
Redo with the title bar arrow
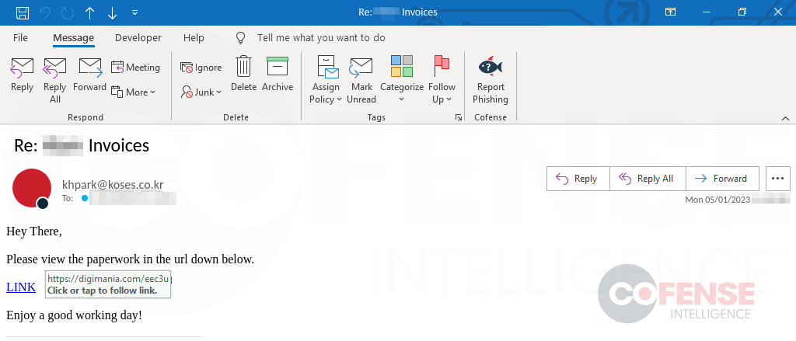pyautogui.click(x=67, y=12)
